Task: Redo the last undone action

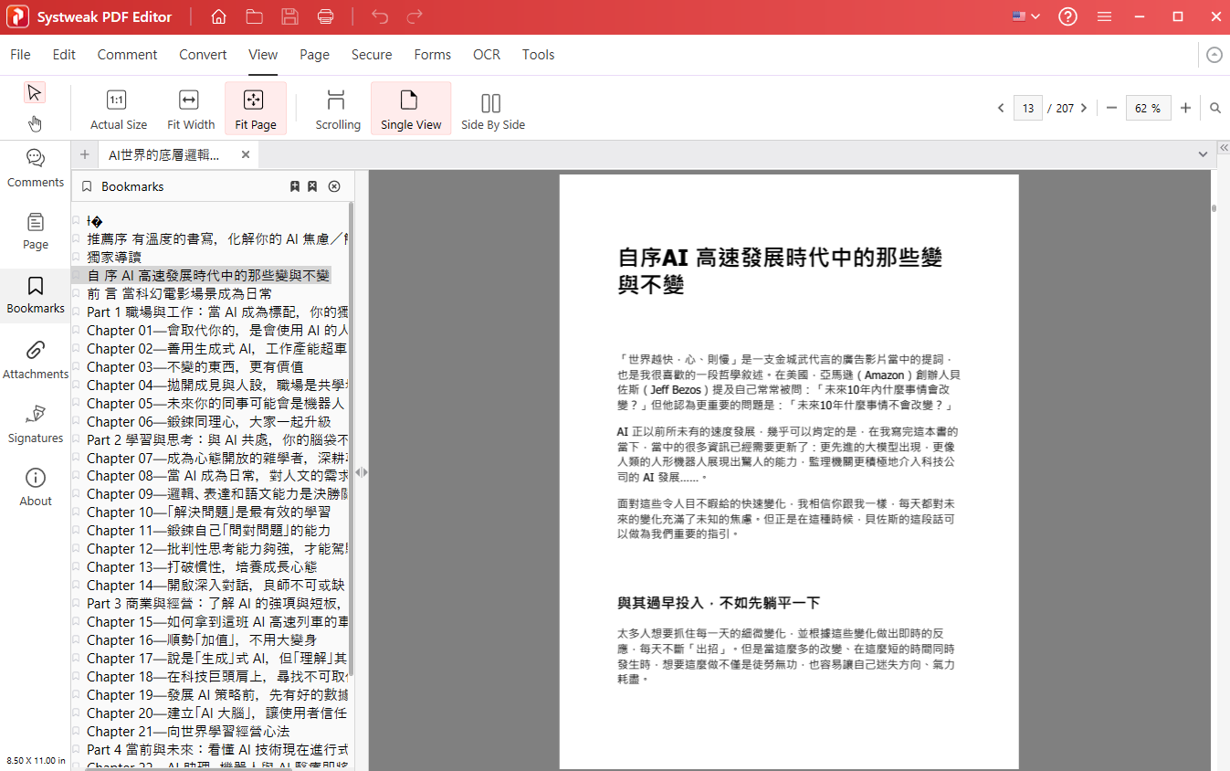Action: coord(415,17)
